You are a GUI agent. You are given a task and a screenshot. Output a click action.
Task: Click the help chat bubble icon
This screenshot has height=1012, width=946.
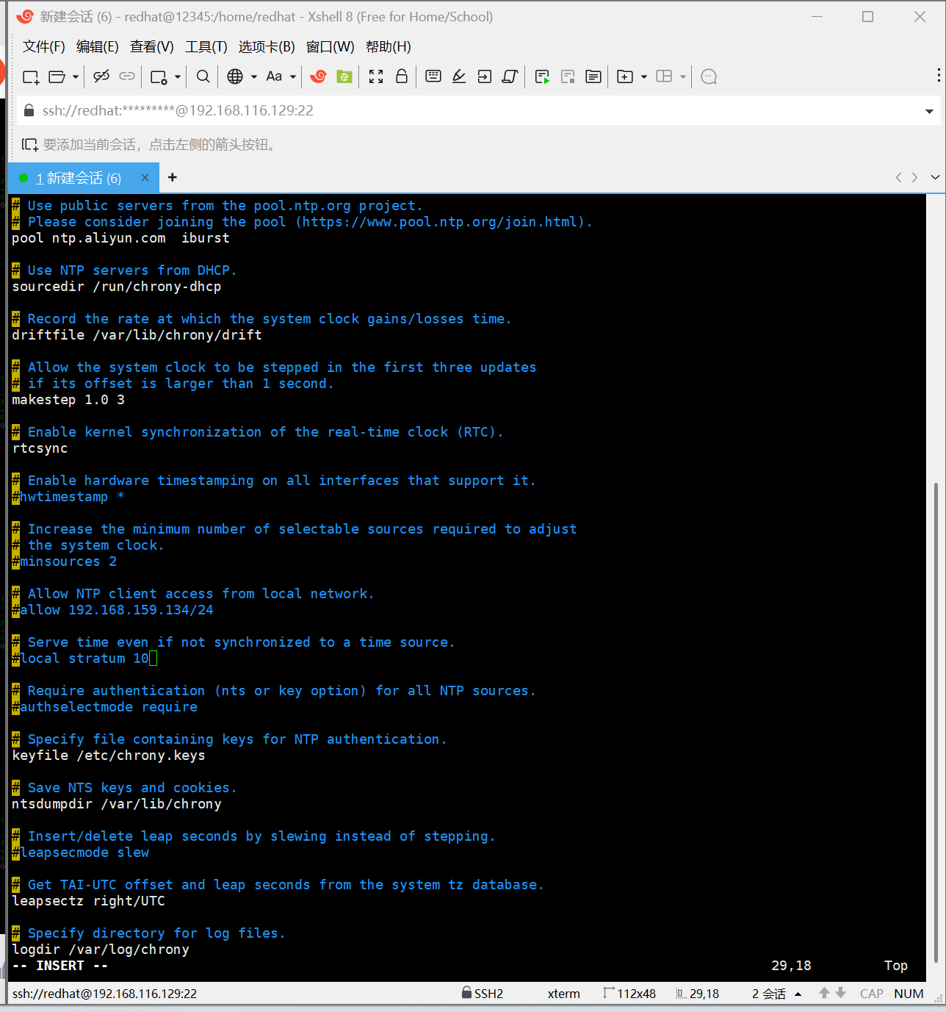(x=709, y=76)
